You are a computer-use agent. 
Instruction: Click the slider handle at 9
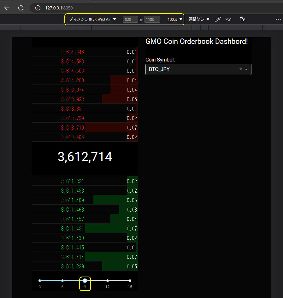point(85,281)
